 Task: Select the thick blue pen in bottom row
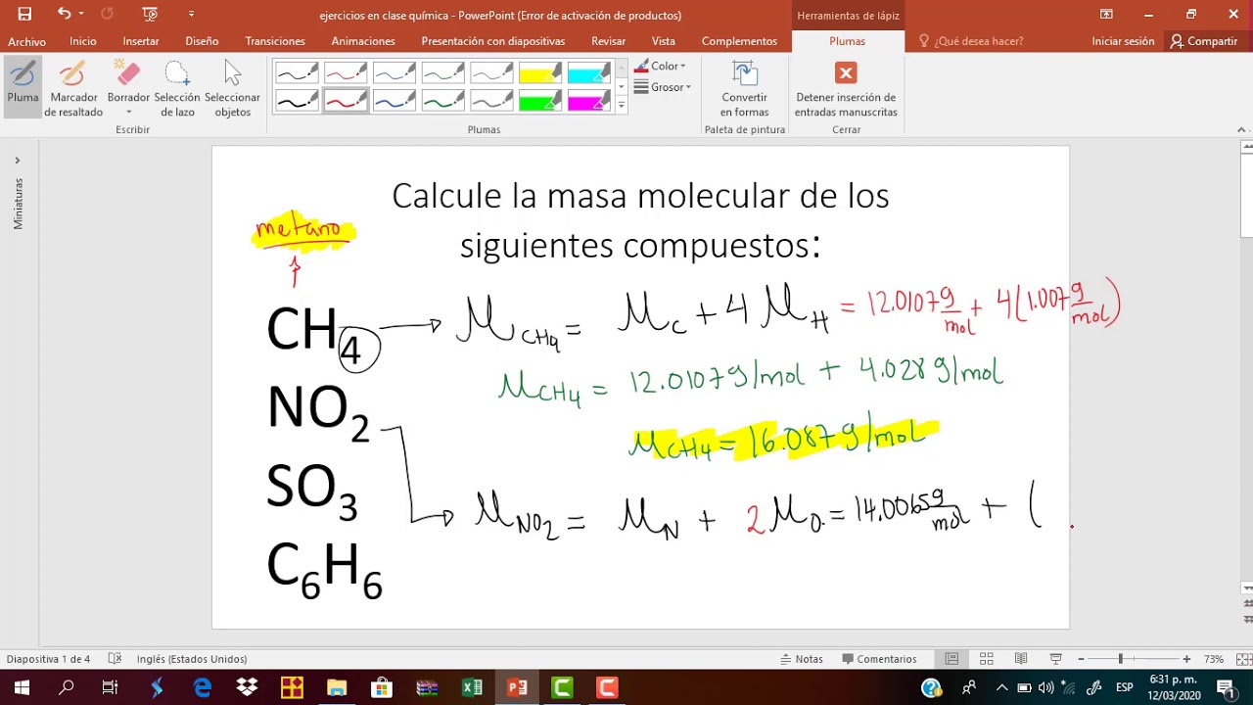pos(394,100)
